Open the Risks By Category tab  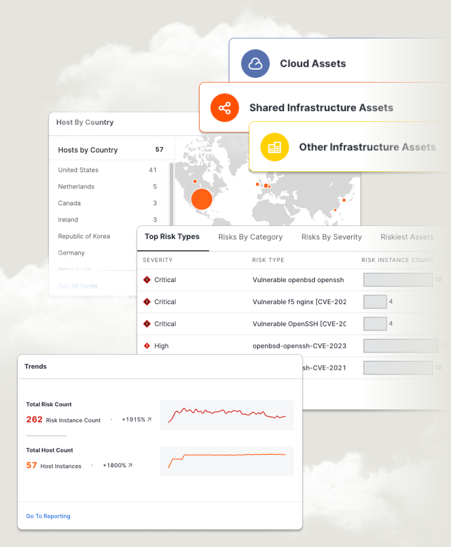pos(250,237)
